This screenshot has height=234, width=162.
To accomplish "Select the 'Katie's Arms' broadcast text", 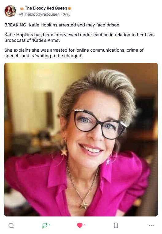I will (x=46, y=40).
